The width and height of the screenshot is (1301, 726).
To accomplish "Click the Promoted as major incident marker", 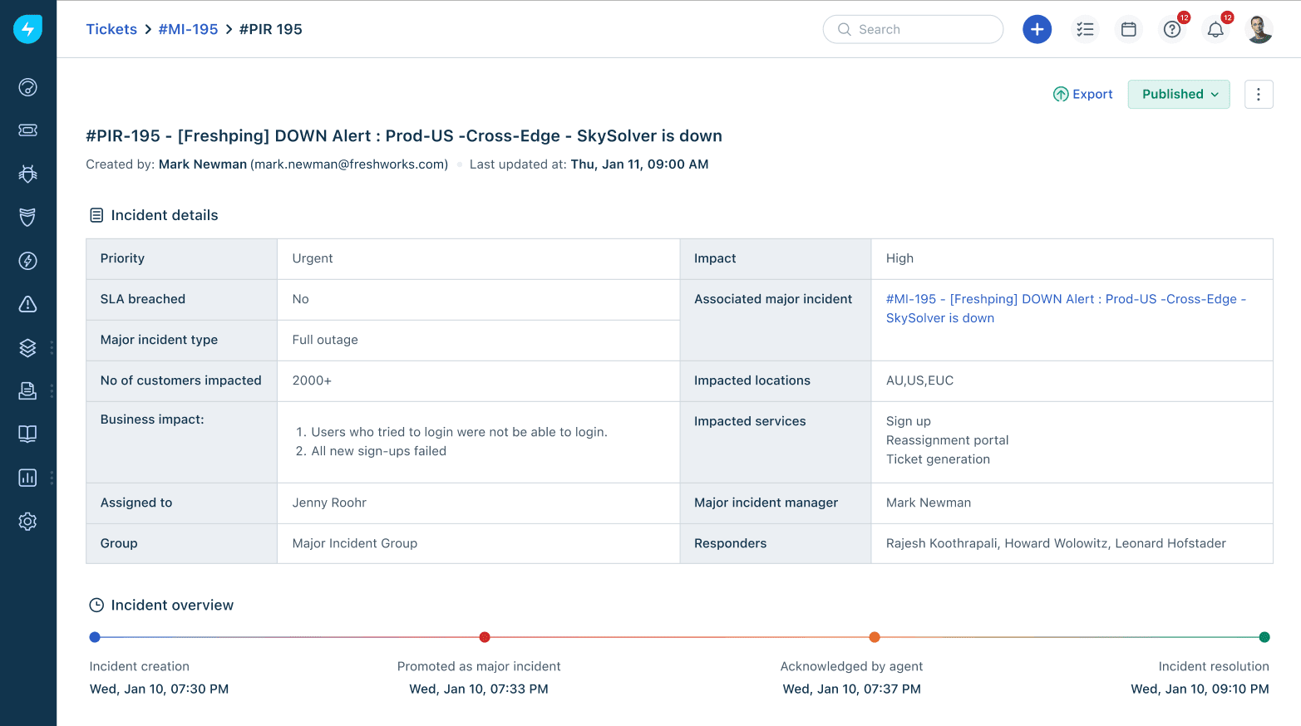I will point(485,637).
